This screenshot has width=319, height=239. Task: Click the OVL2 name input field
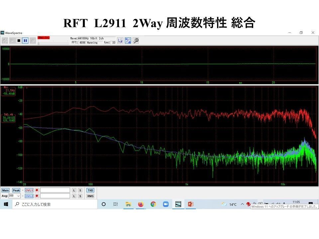(x=55, y=196)
